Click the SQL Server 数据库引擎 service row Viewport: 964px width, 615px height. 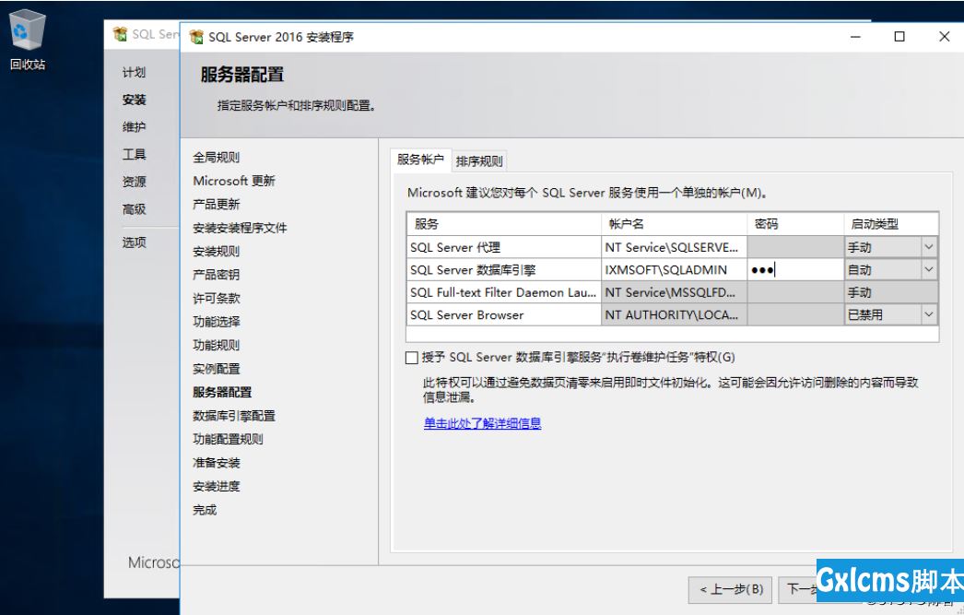coord(503,269)
